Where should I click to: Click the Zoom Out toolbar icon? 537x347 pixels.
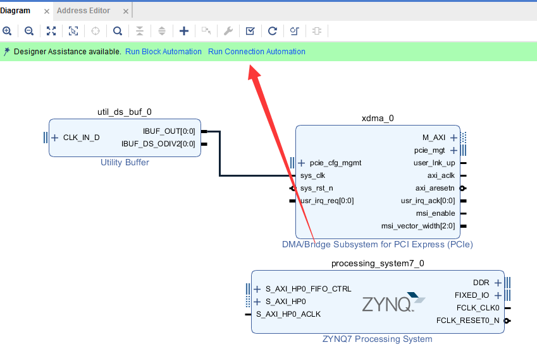tap(29, 31)
